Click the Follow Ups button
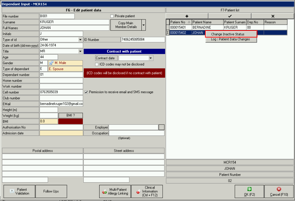 [51, 191]
